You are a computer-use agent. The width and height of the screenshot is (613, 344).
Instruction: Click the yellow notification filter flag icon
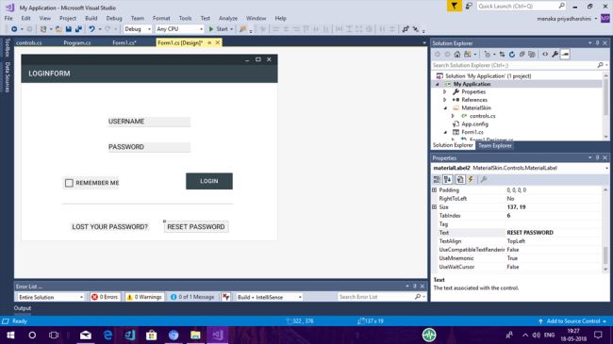pyautogui.click(x=455, y=6)
